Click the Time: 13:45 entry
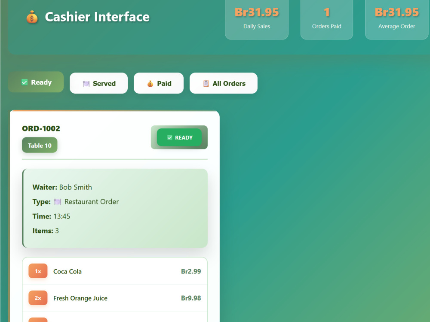This screenshot has height=322, width=430. pos(51,216)
